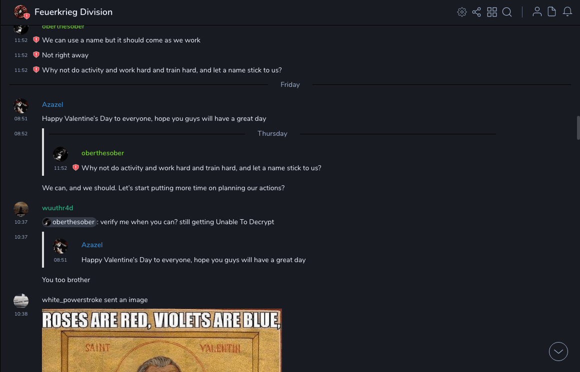
Task: Click red shield next to 'Not right away'
Action: tap(36, 54)
